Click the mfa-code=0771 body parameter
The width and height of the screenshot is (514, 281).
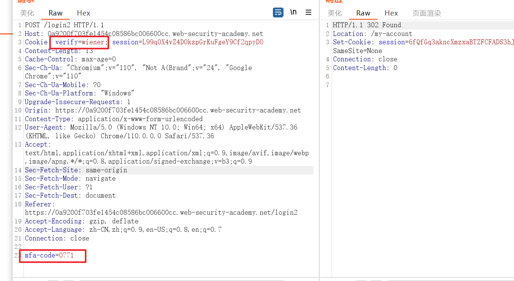pos(50,255)
